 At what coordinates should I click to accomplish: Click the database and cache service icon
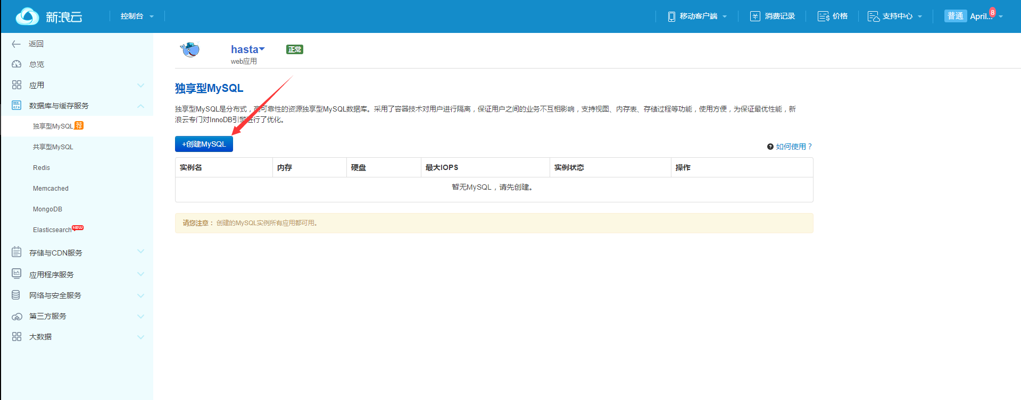(x=16, y=106)
